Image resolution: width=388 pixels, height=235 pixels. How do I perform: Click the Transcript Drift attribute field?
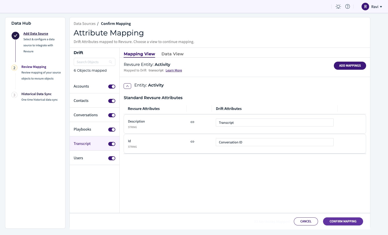274,123
